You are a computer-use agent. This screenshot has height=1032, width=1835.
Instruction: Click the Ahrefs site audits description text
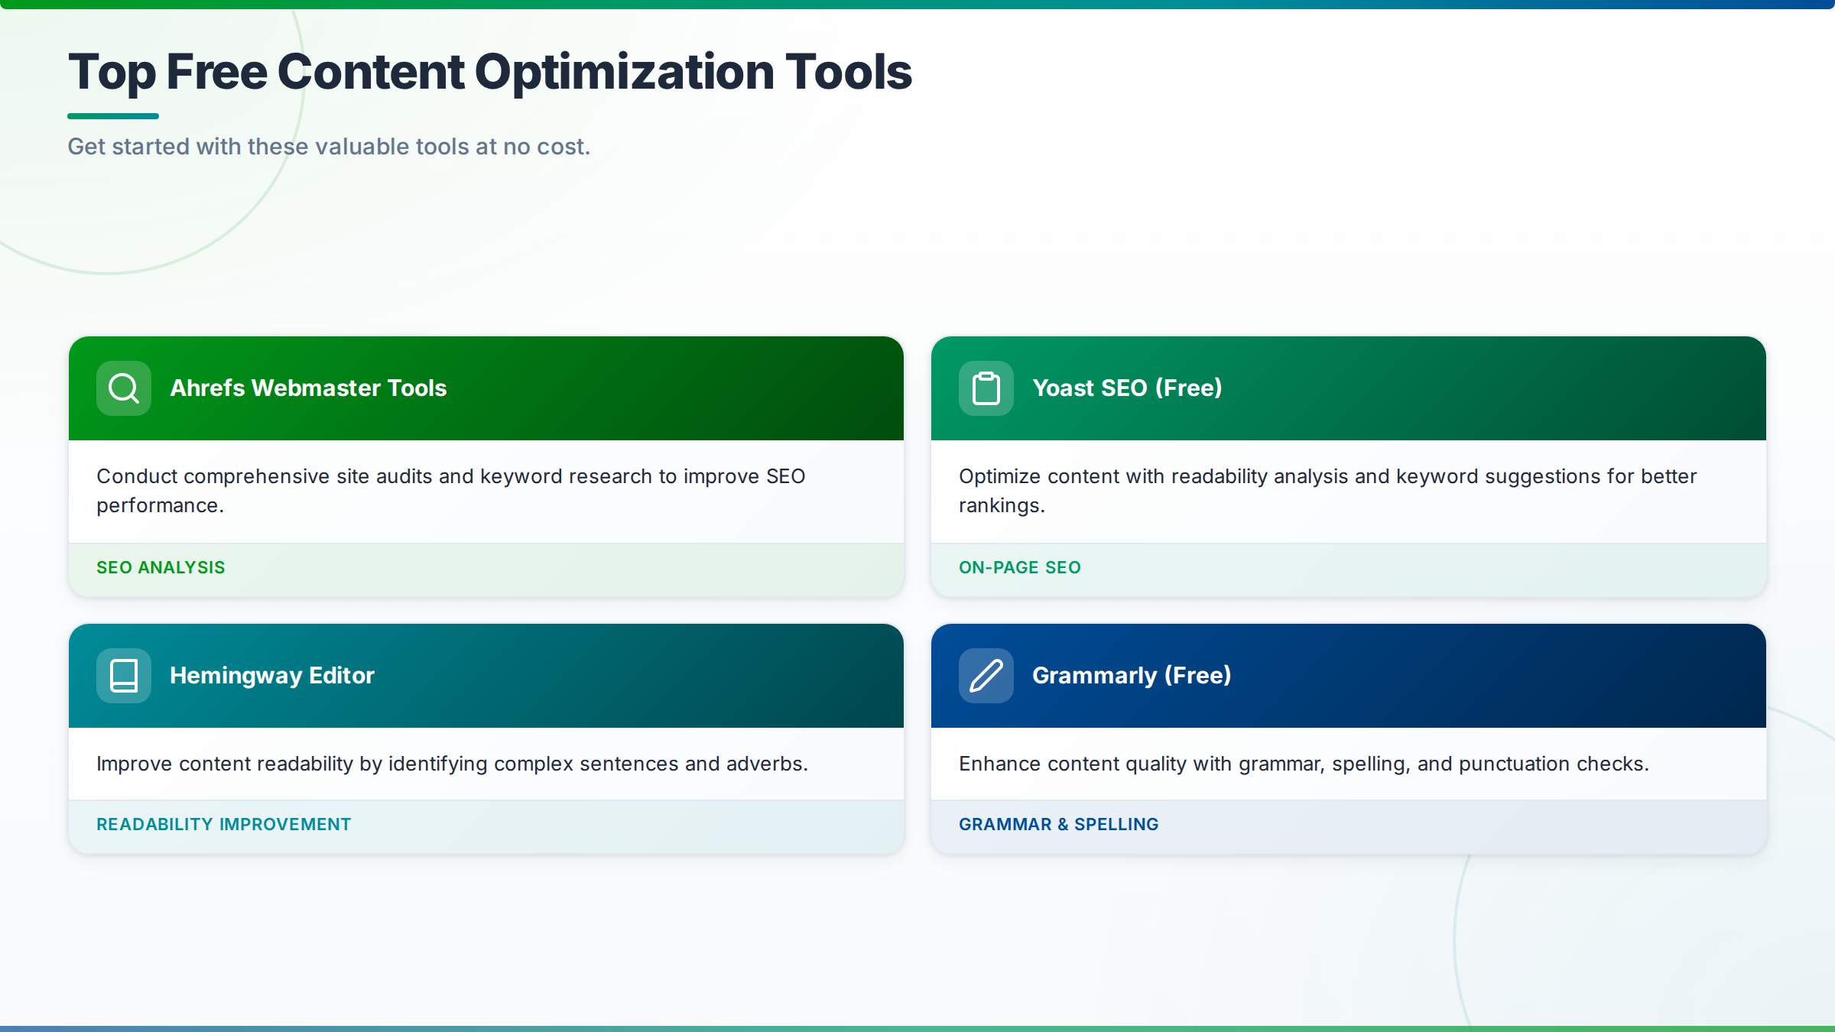click(x=450, y=489)
